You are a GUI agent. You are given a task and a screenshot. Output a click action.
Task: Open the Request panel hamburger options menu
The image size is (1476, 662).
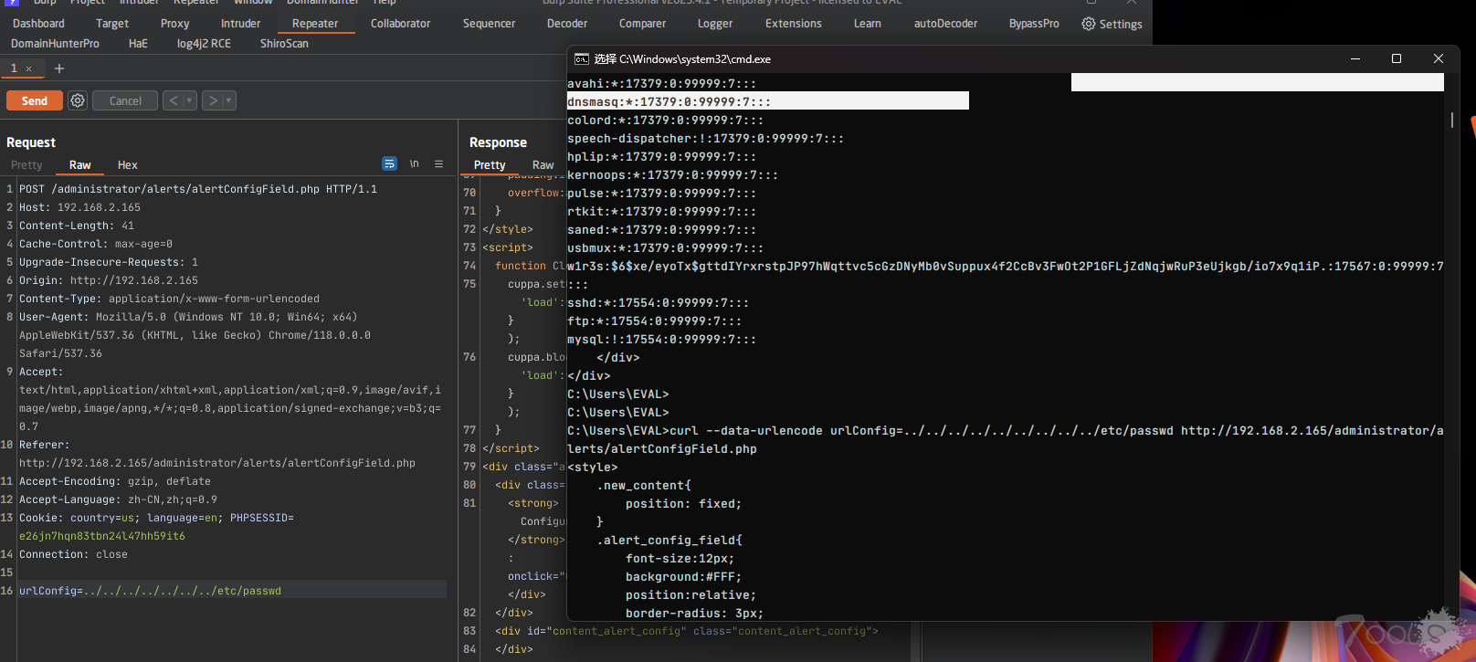(x=438, y=164)
